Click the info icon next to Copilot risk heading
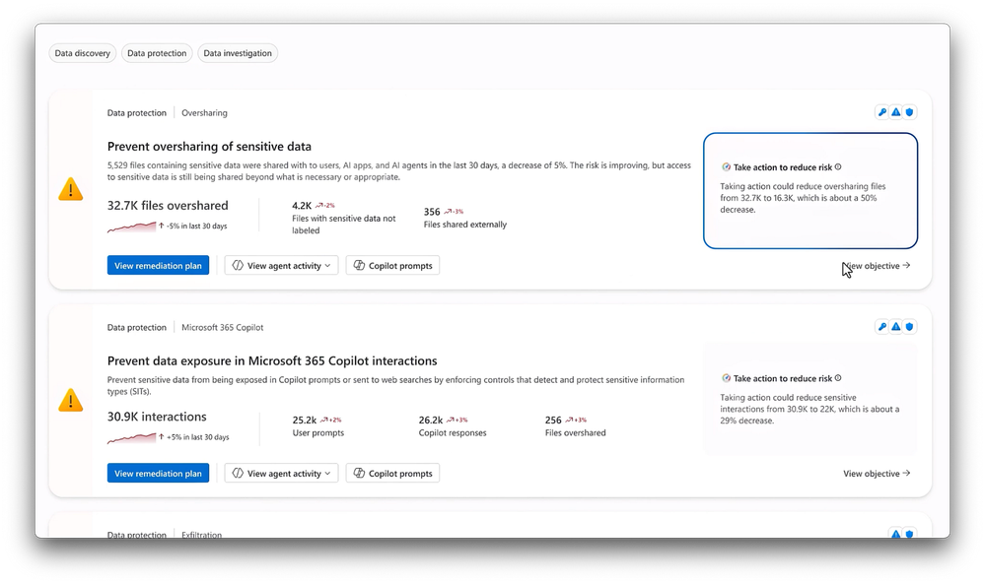Screen dimensions: 985x584 click(838, 378)
